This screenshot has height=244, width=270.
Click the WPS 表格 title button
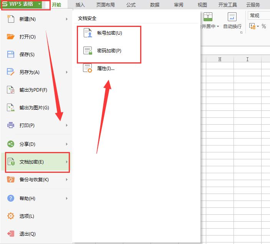point(22,4)
